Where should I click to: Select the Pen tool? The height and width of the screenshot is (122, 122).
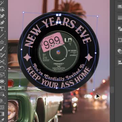[x=2, y=16]
